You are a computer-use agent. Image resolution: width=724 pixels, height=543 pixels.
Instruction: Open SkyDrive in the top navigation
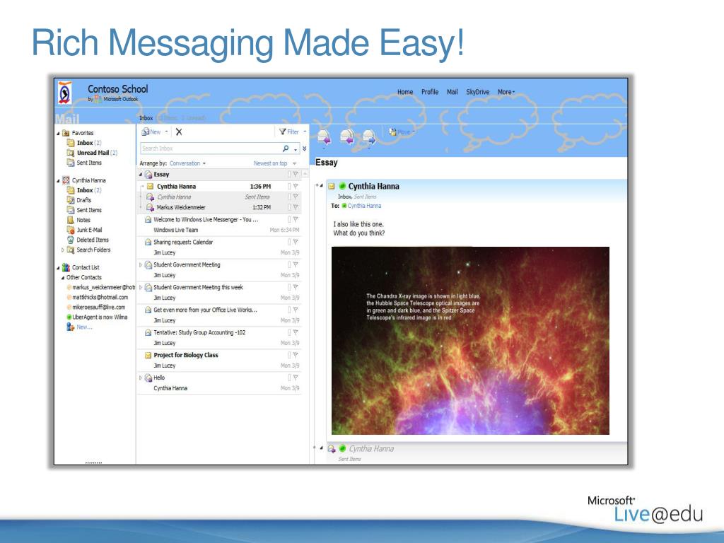(x=477, y=92)
